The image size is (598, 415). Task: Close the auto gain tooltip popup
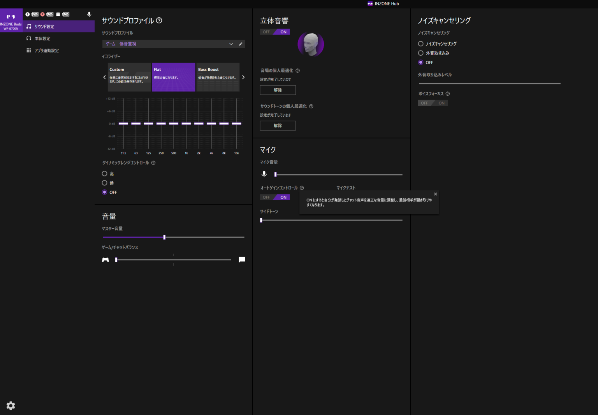tap(435, 194)
